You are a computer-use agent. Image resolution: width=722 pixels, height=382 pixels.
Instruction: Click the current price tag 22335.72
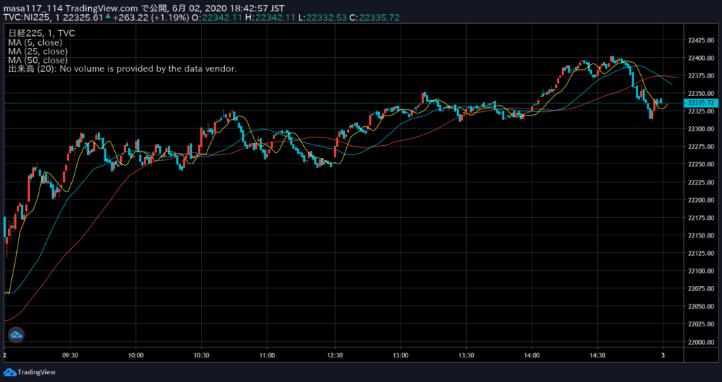[702, 103]
